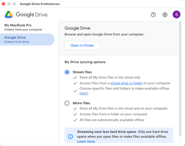Switch to Google Drive Folders from Drive

[27, 40]
